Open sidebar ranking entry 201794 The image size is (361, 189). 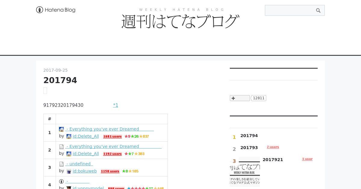tap(249, 136)
